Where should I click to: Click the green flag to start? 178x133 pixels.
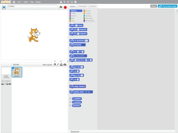[x=61, y=7]
